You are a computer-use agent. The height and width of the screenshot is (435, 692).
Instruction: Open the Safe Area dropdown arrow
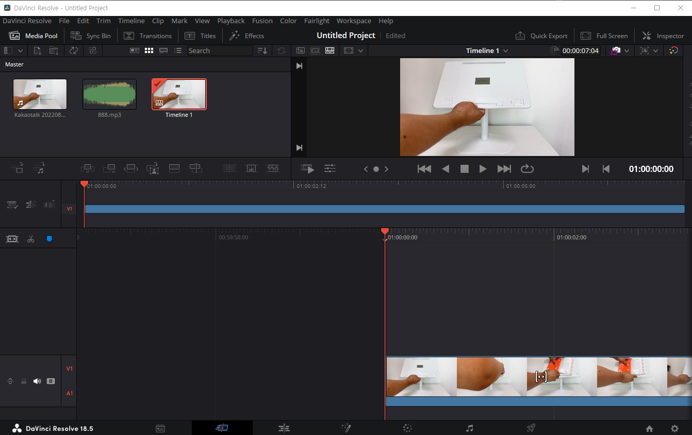pyautogui.click(x=360, y=50)
